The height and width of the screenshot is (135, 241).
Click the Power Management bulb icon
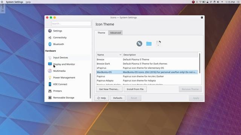click(50, 78)
